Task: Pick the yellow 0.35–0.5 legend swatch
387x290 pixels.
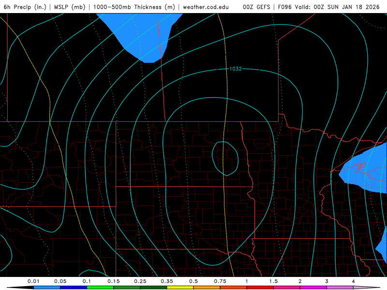Action: click(x=180, y=288)
